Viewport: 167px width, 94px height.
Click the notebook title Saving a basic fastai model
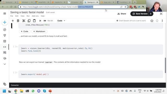[27, 12]
